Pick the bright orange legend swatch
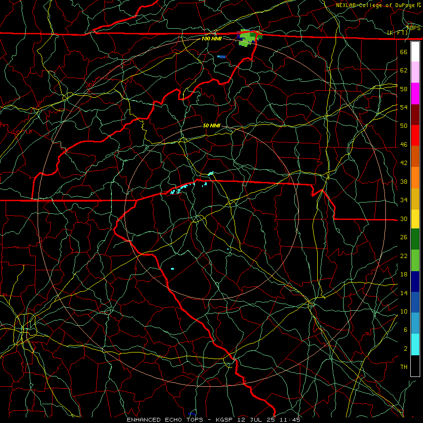The height and width of the screenshot is (423, 423). [x=415, y=178]
